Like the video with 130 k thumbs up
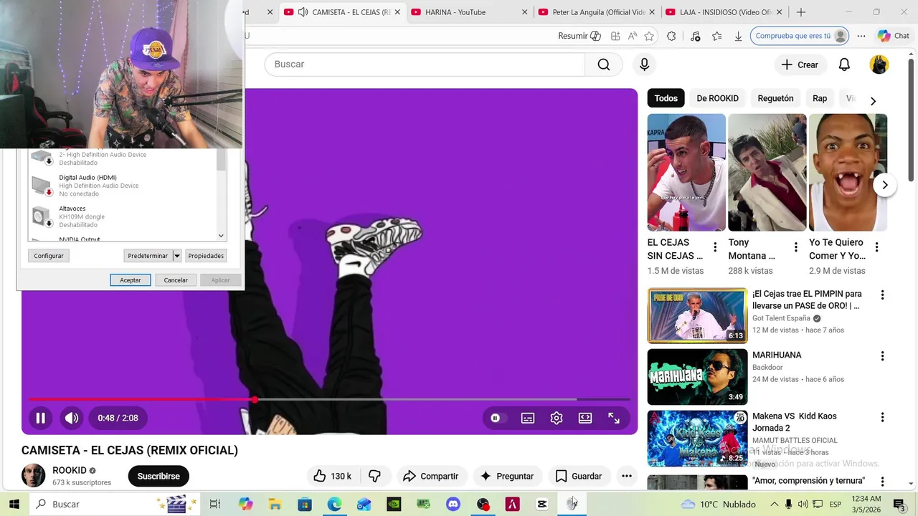Screen dimensions: 918x516 [333, 476]
